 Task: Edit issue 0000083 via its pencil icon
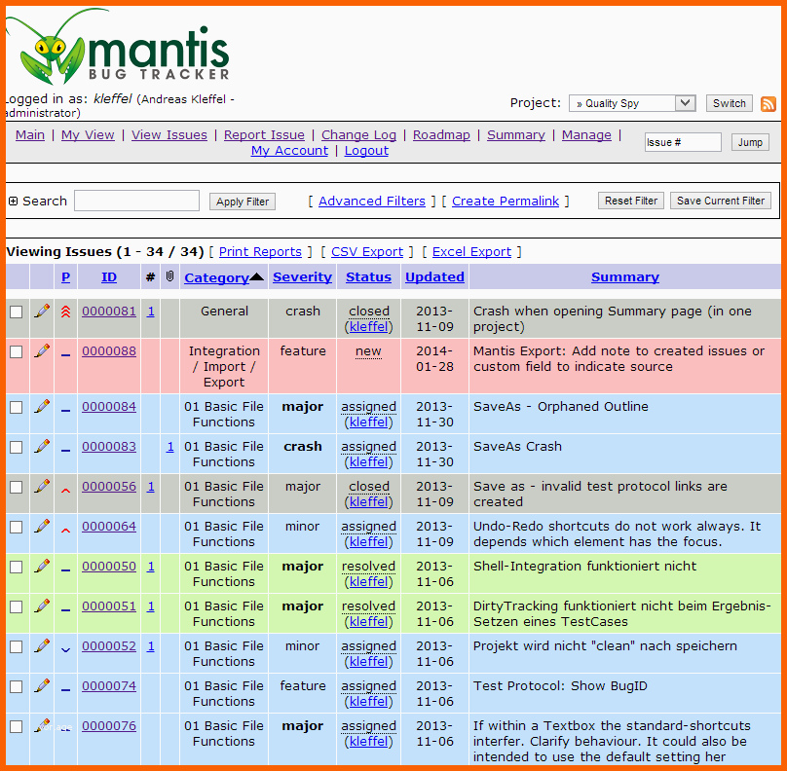42,446
